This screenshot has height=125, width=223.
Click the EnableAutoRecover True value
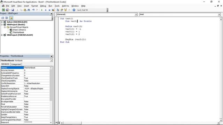click(x=37, y=97)
